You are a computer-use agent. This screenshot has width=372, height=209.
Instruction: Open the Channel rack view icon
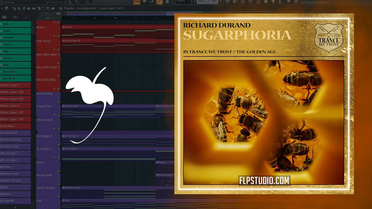pos(243,2)
